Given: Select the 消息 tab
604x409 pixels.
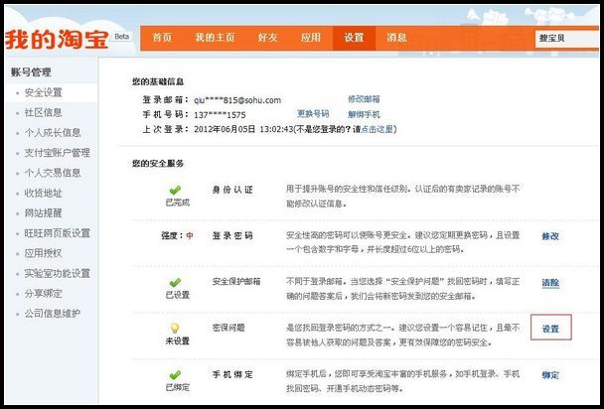Looking at the screenshot, I should (x=396, y=37).
